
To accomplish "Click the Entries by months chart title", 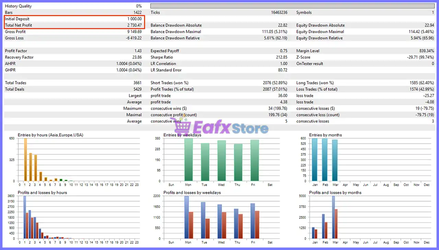I will (325, 135).
